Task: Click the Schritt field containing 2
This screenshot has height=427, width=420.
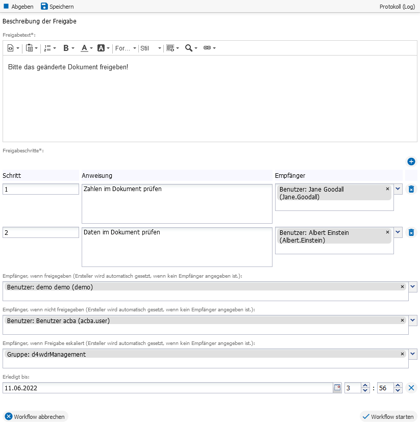Action: tap(41, 232)
